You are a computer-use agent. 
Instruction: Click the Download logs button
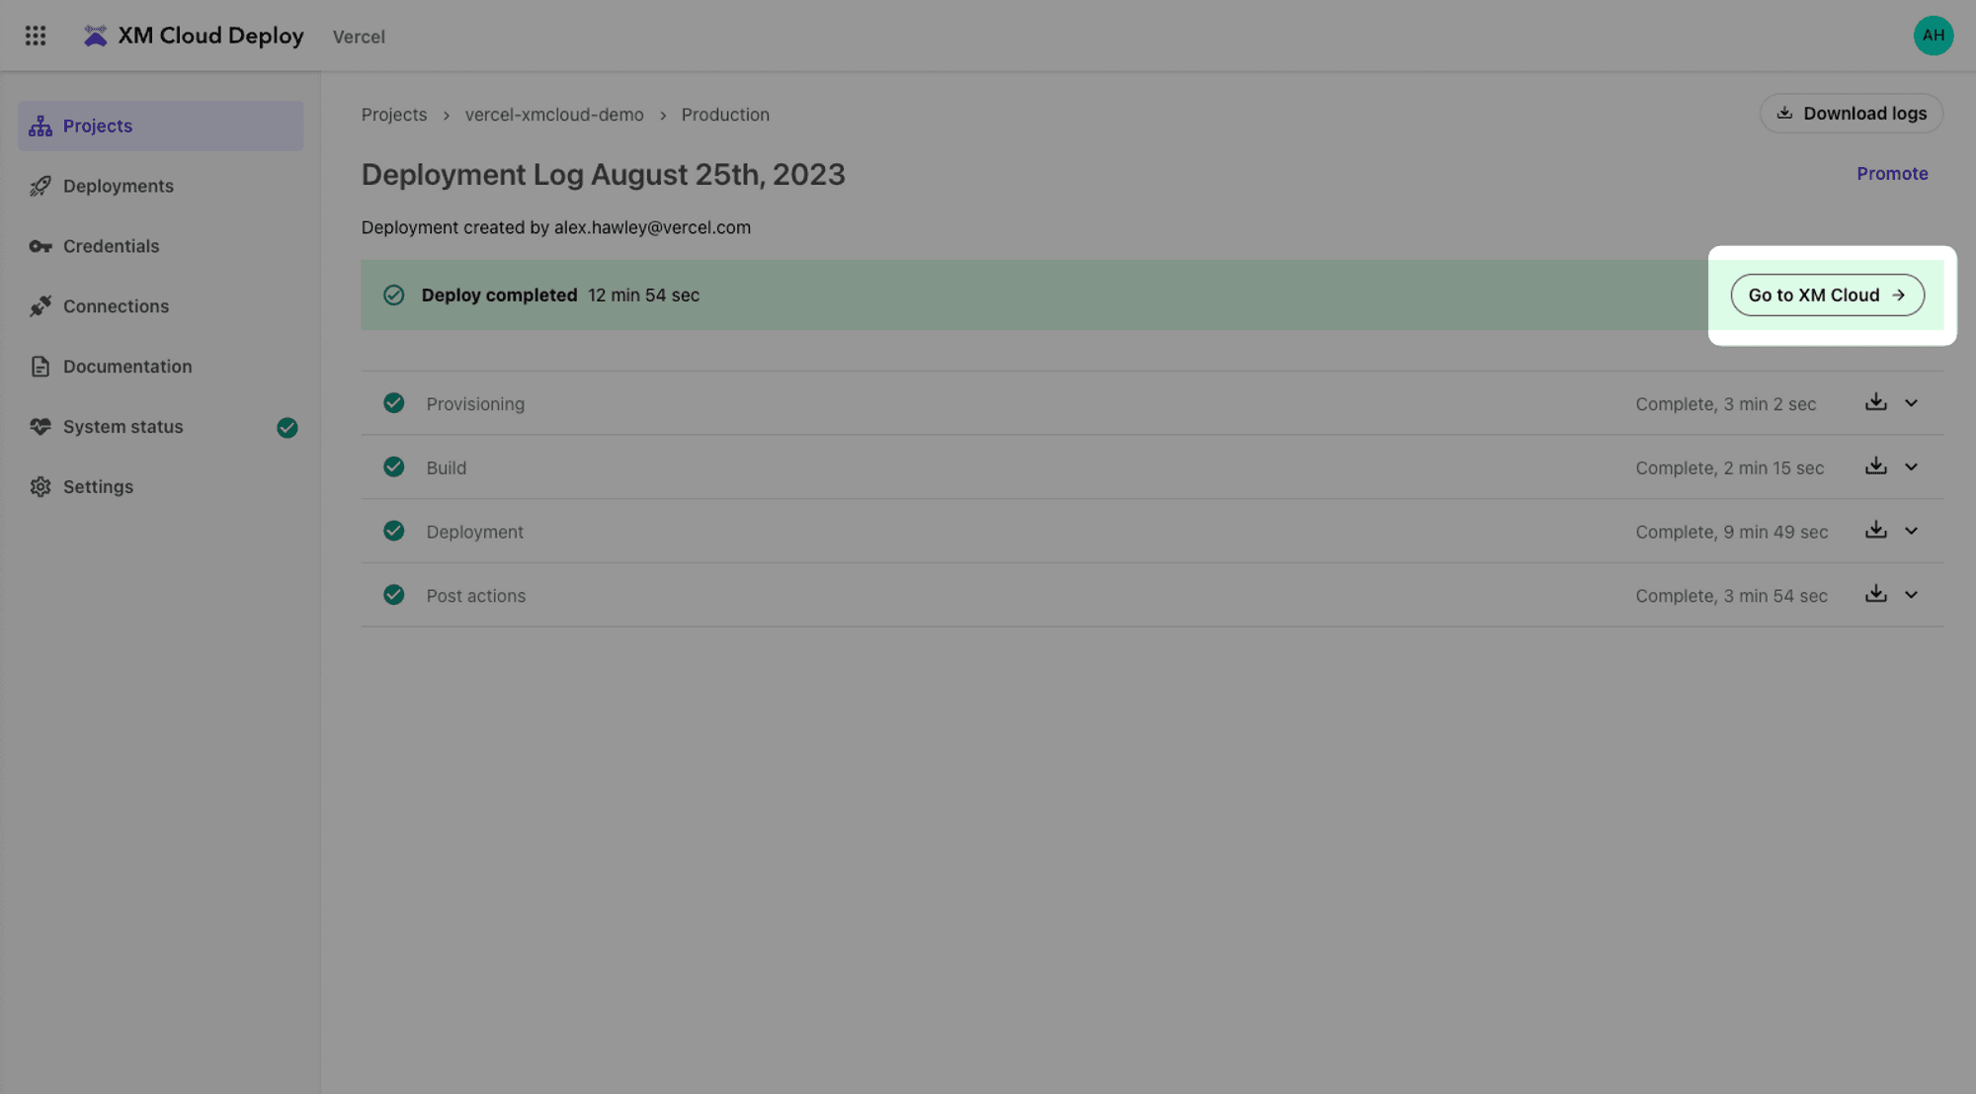pos(1851,114)
